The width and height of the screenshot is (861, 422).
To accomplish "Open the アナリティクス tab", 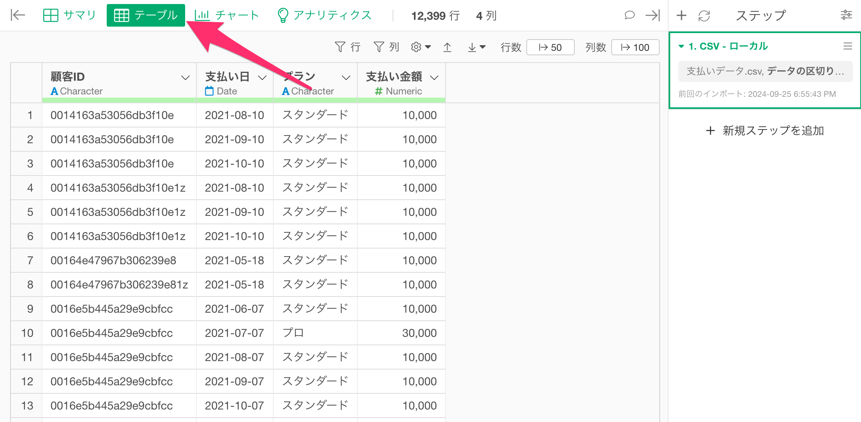I will click(x=324, y=15).
